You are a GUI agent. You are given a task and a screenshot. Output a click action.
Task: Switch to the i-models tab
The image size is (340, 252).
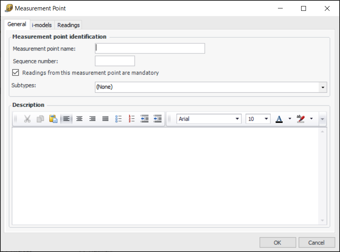point(42,25)
